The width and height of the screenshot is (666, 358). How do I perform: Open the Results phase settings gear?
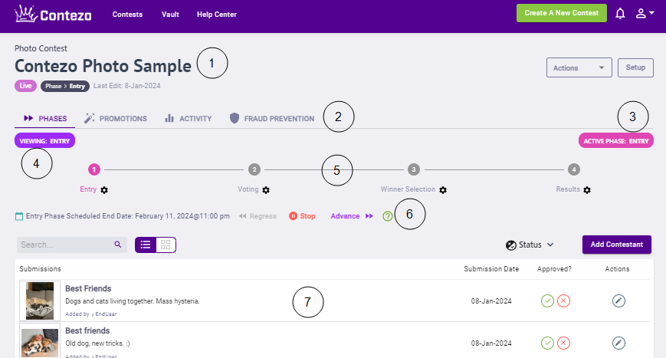[x=587, y=190]
